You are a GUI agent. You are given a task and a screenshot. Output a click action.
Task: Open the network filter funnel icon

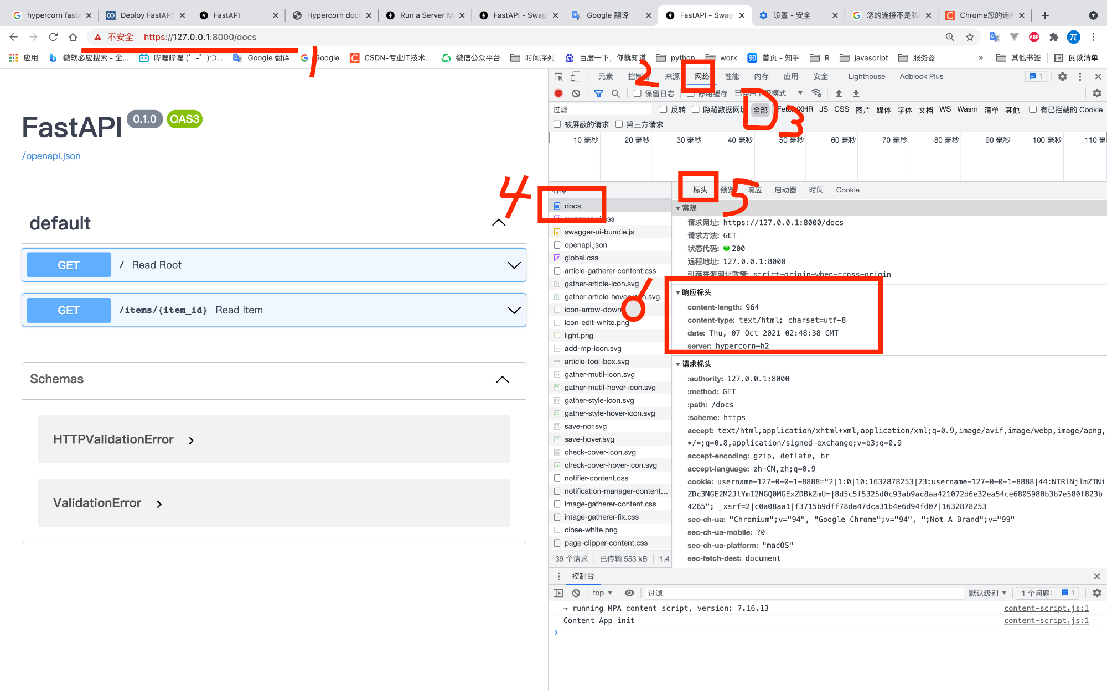click(598, 93)
